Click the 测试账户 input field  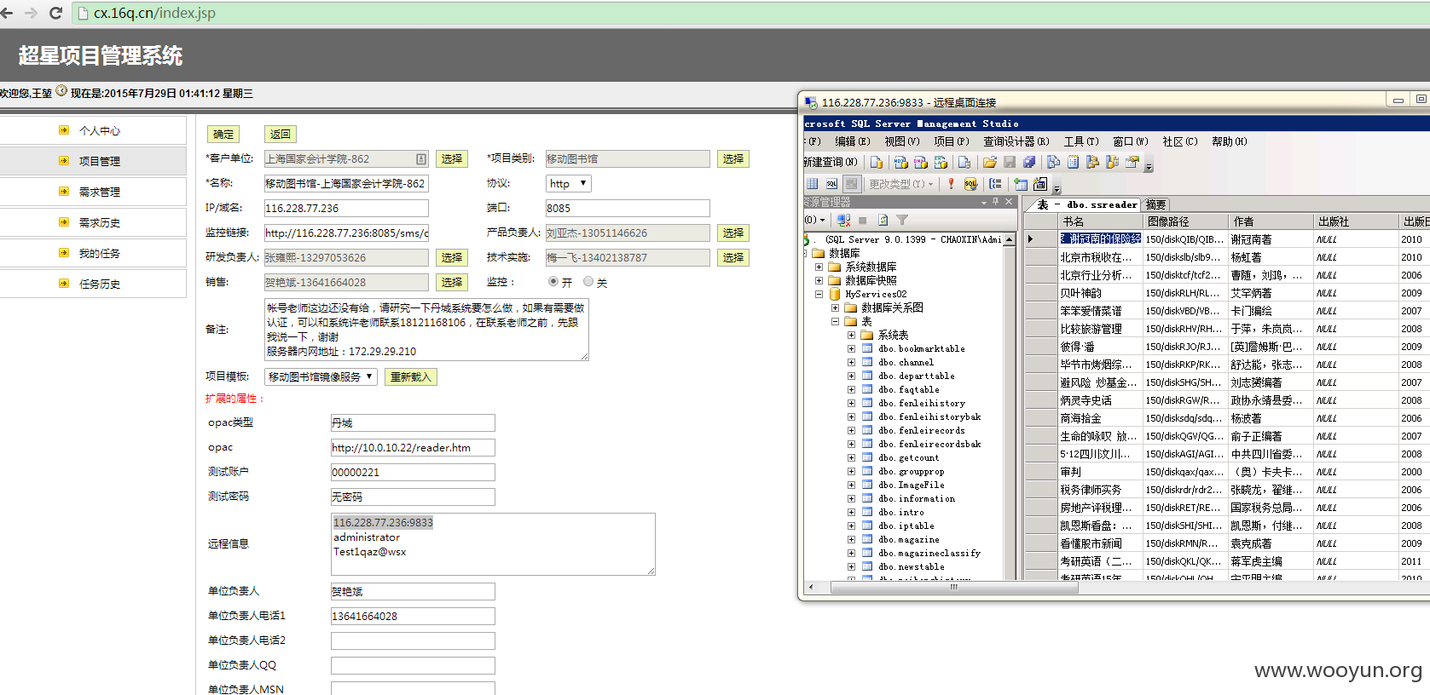pyautogui.click(x=413, y=472)
